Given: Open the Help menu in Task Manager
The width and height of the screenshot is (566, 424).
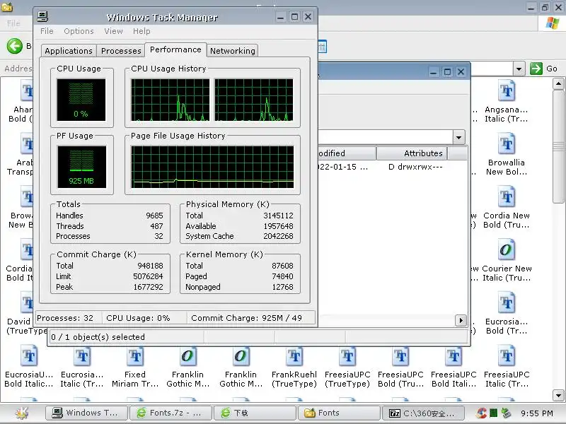Looking at the screenshot, I should pyautogui.click(x=141, y=31).
